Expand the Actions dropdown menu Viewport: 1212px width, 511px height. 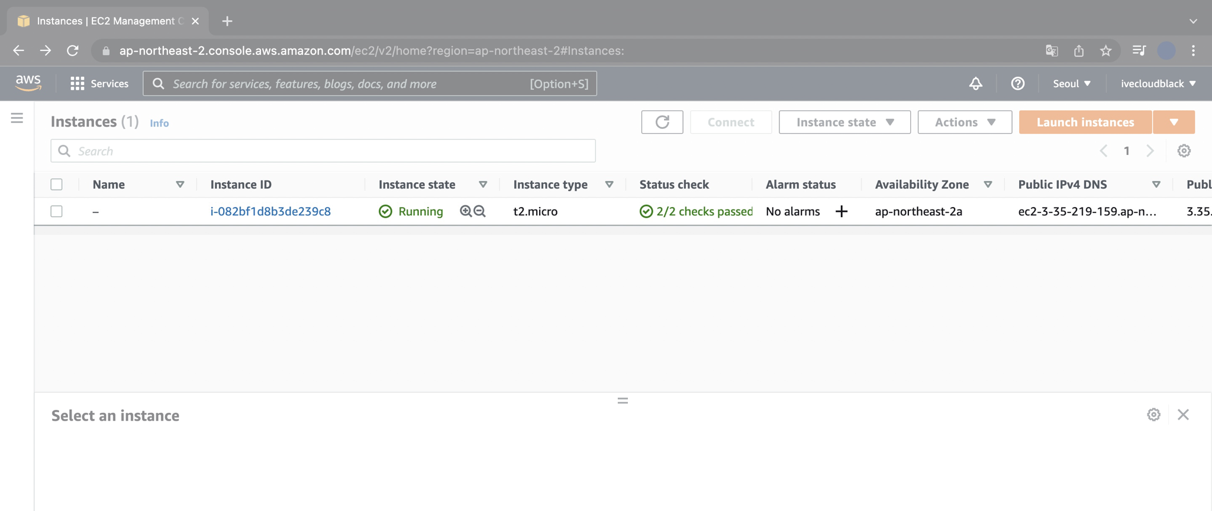click(964, 122)
